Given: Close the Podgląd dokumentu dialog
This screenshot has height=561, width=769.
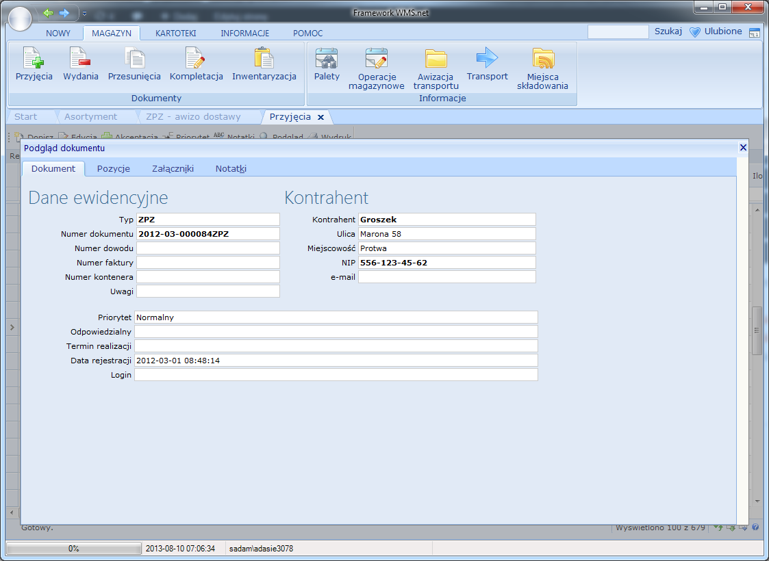Looking at the screenshot, I should pos(743,148).
